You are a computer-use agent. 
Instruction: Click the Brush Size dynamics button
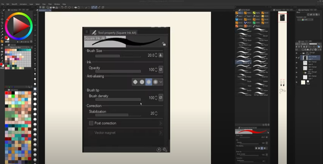pyautogui.click(x=161, y=55)
